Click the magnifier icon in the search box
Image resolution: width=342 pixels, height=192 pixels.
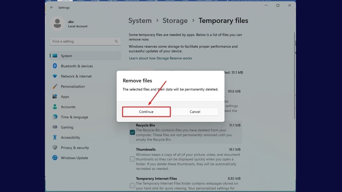tap(116, 41)
